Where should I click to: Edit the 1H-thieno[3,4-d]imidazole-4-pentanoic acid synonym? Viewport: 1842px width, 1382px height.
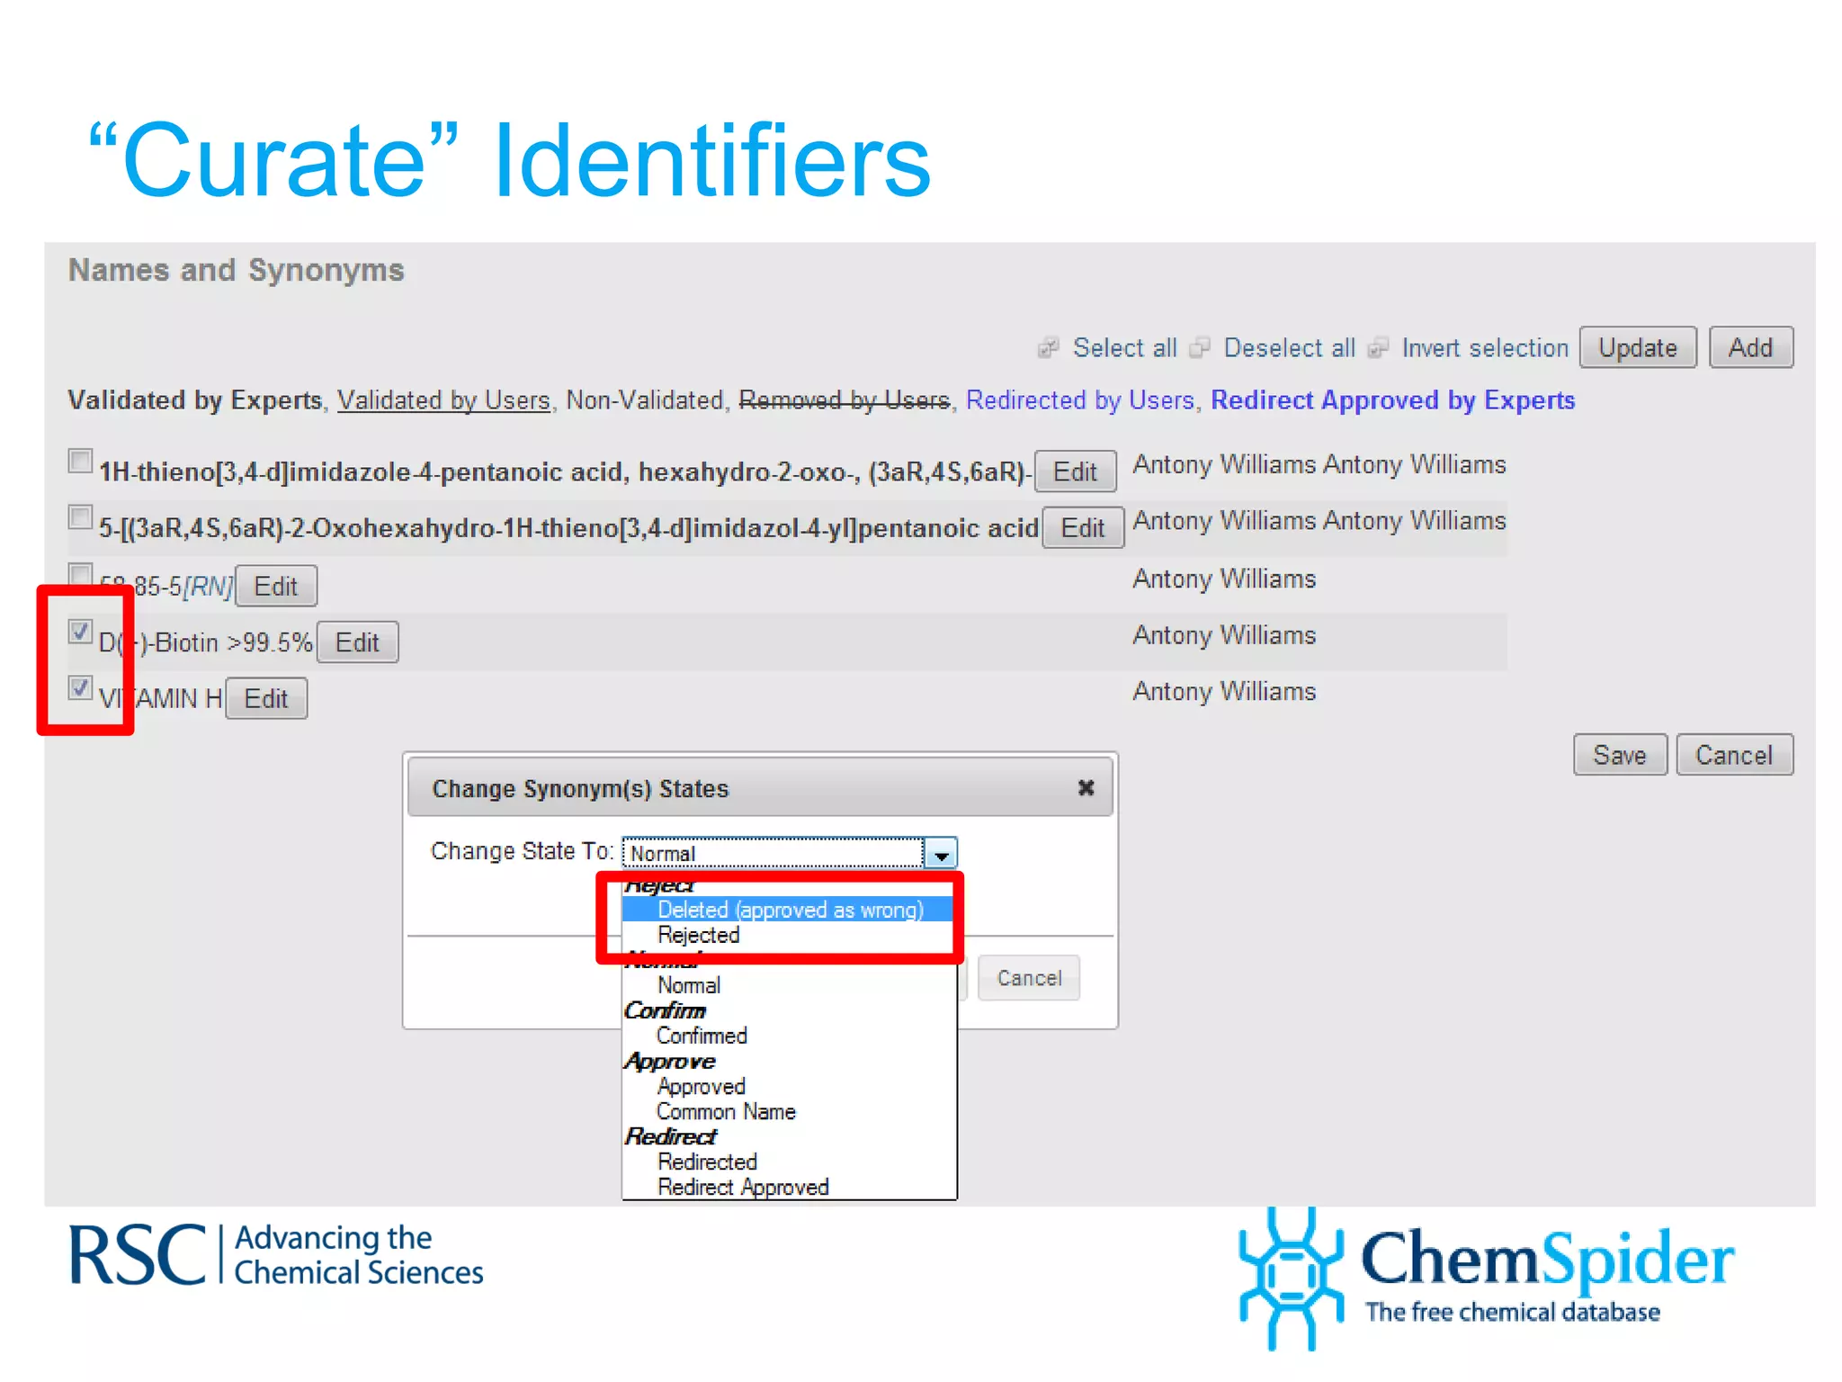coord(1075,471)
